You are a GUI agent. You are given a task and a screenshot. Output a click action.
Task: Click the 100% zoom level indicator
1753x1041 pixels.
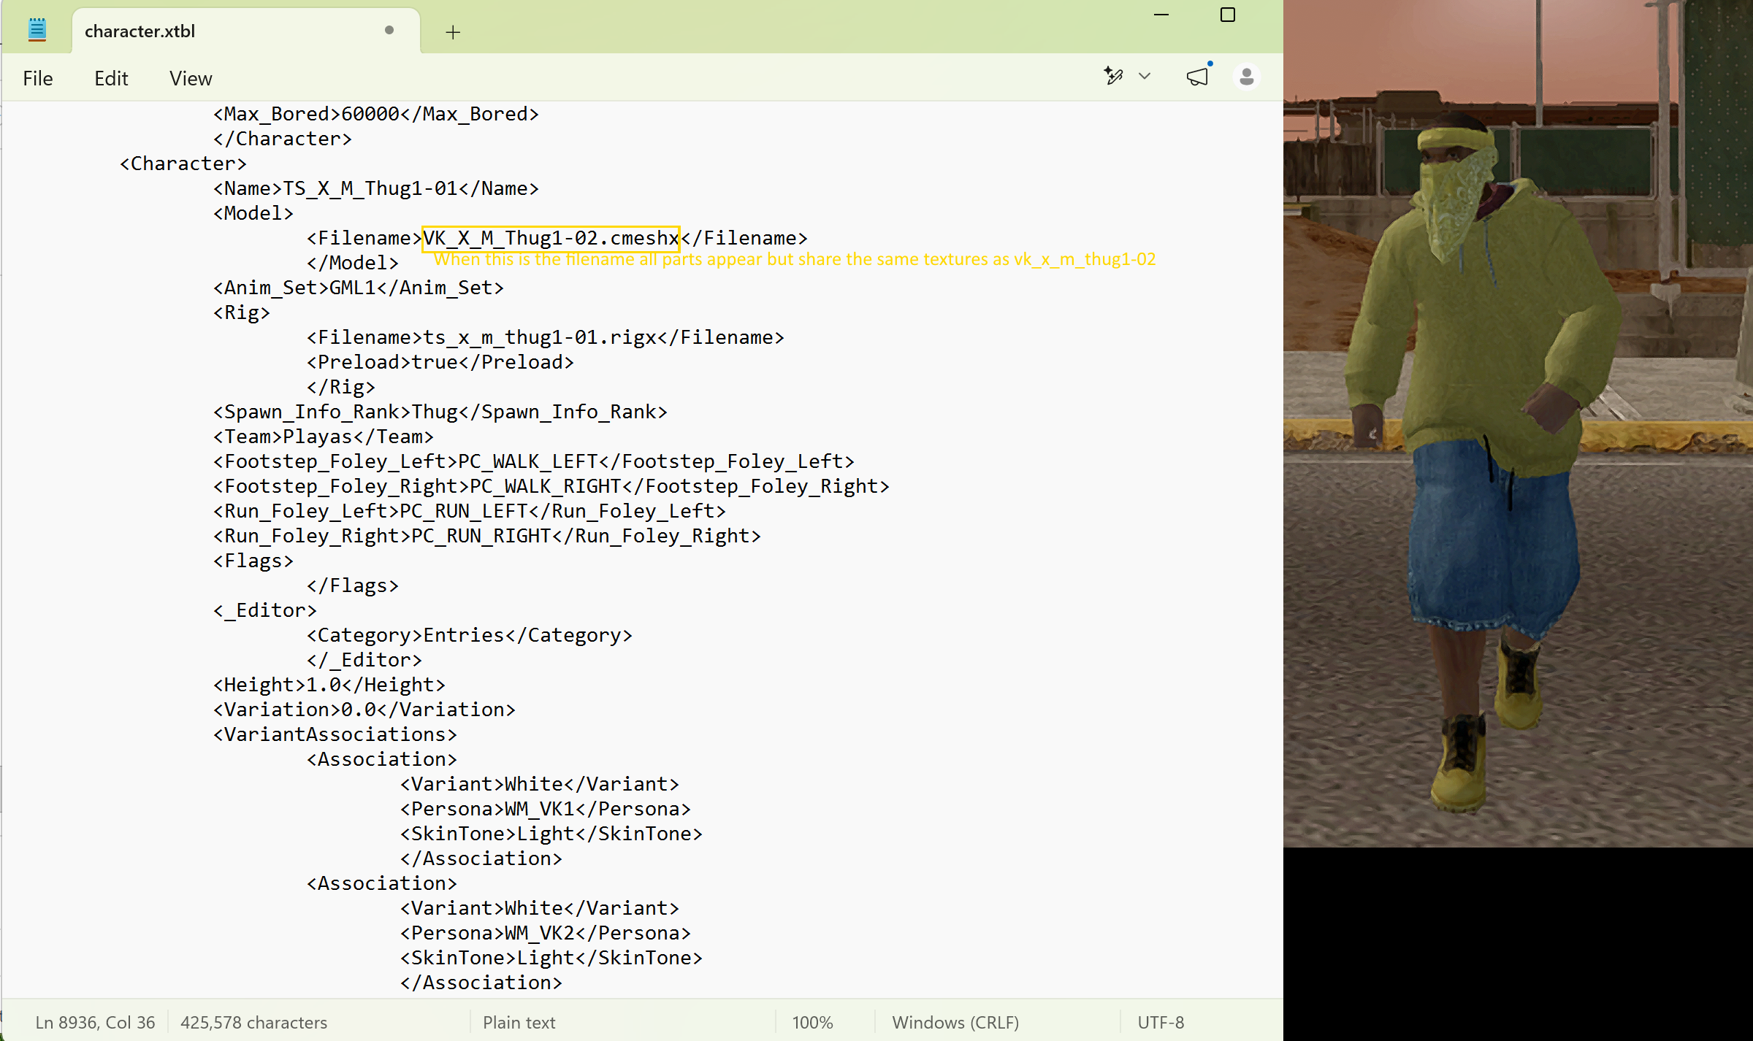(x=812, y=1022)
